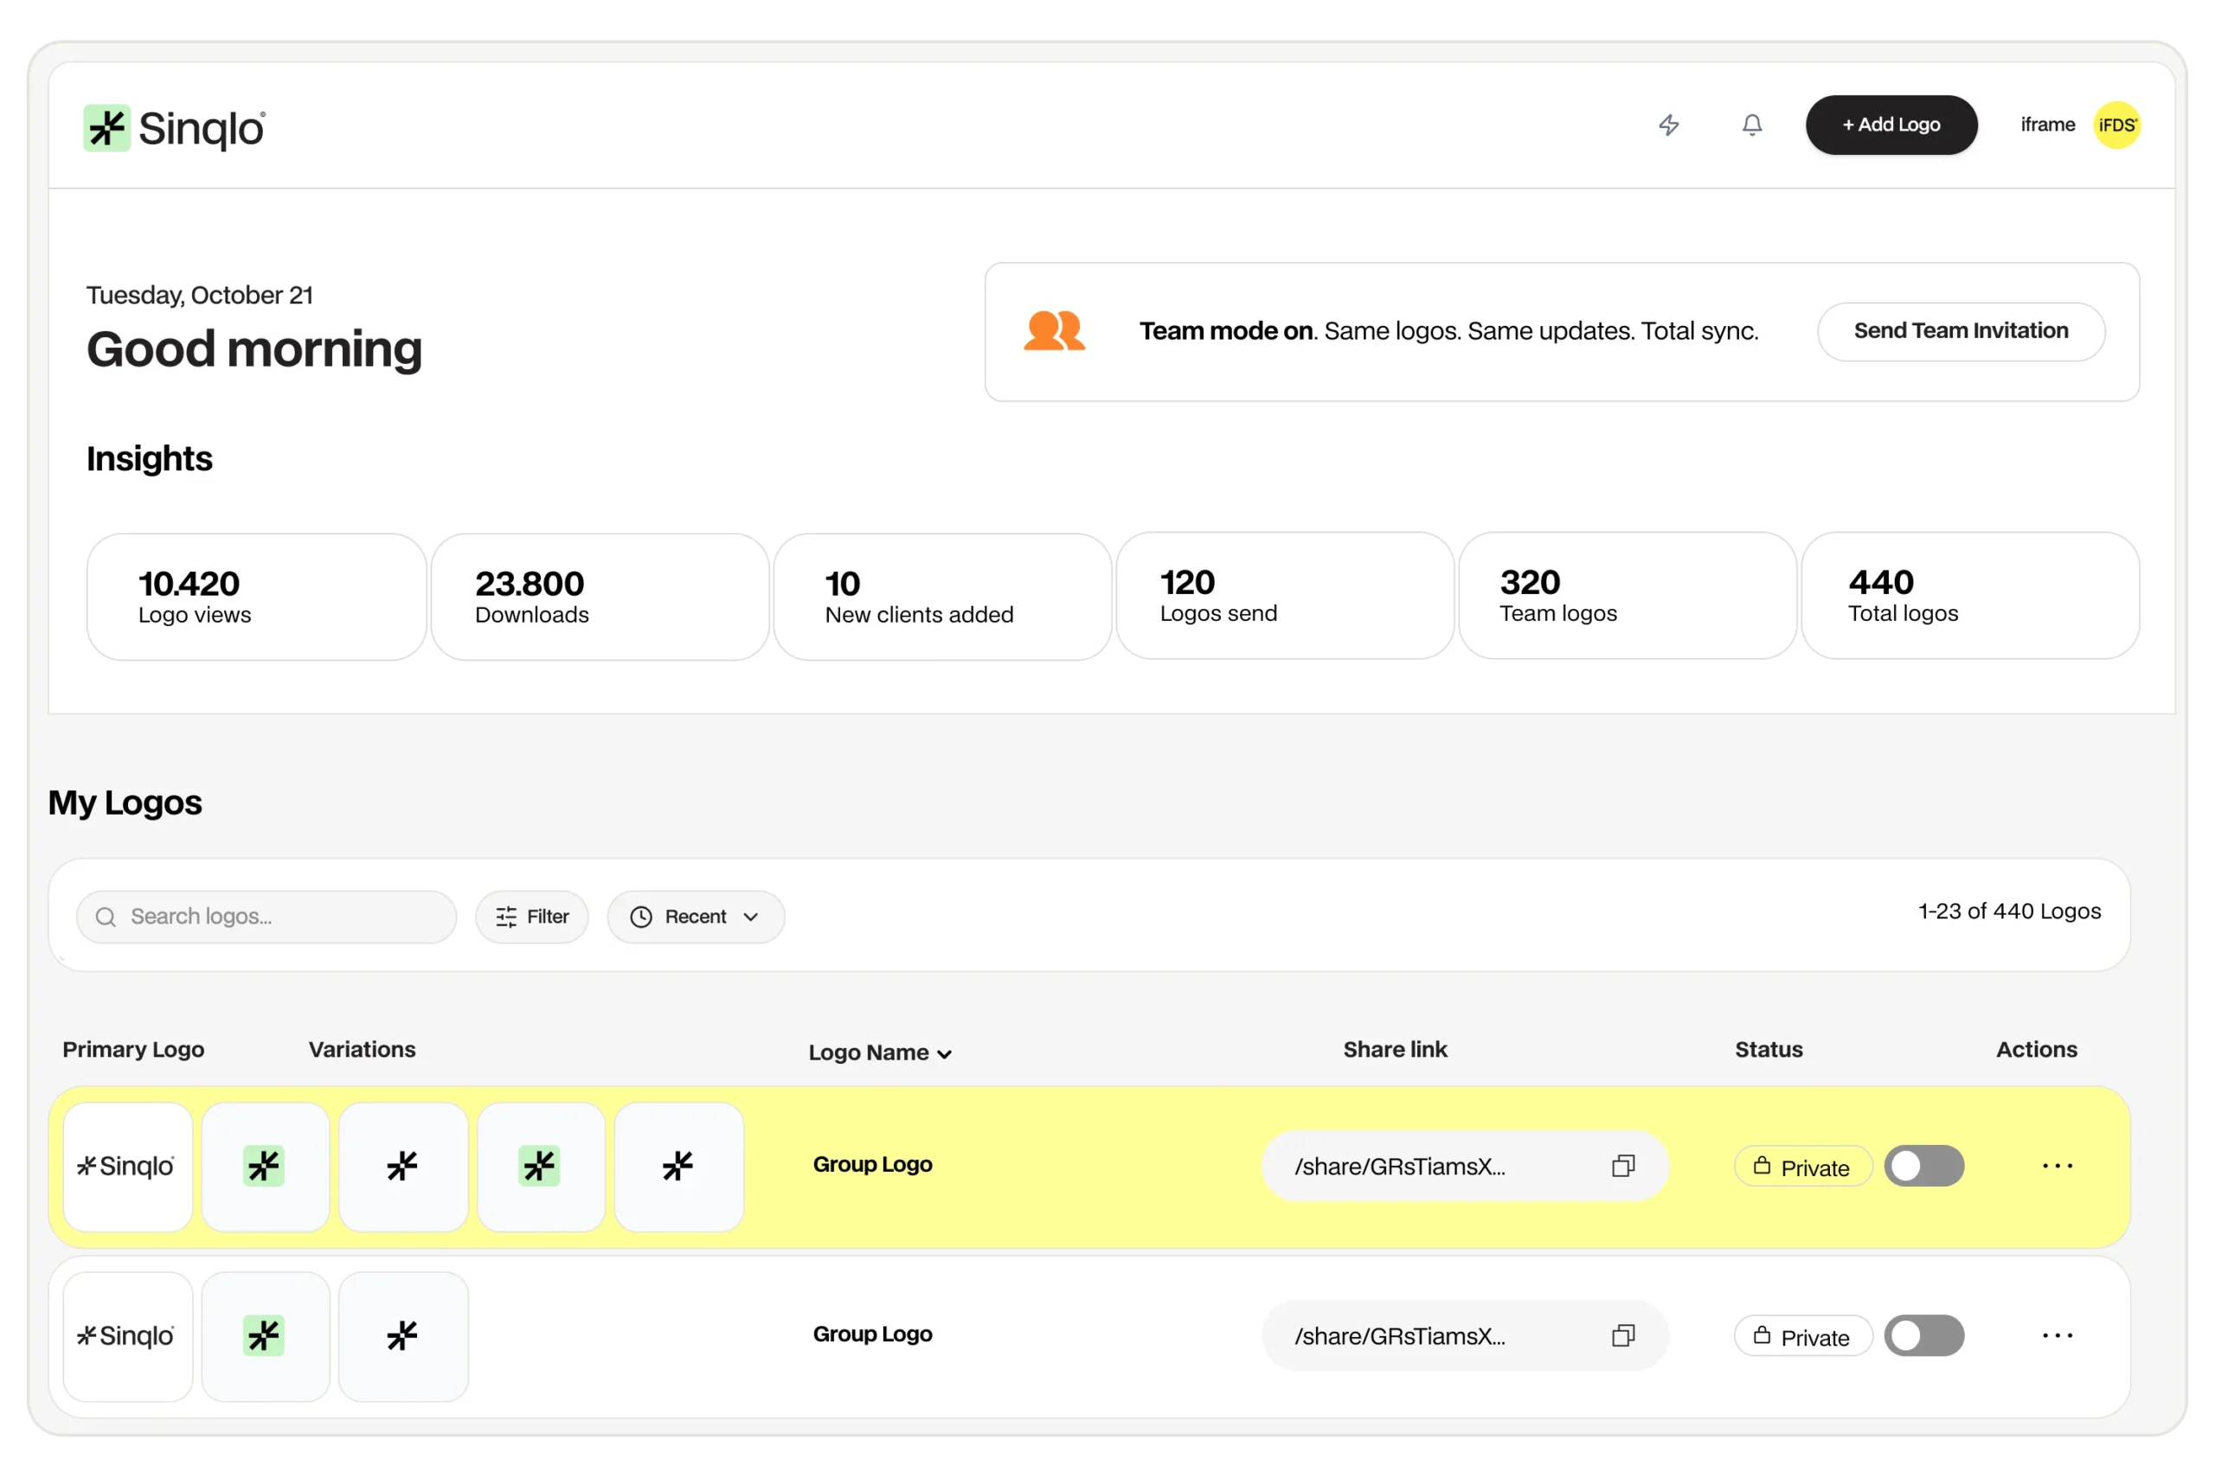Screen dimensions: 2215x1465
Task: Open the Filter options
Action: coord(531,917)
